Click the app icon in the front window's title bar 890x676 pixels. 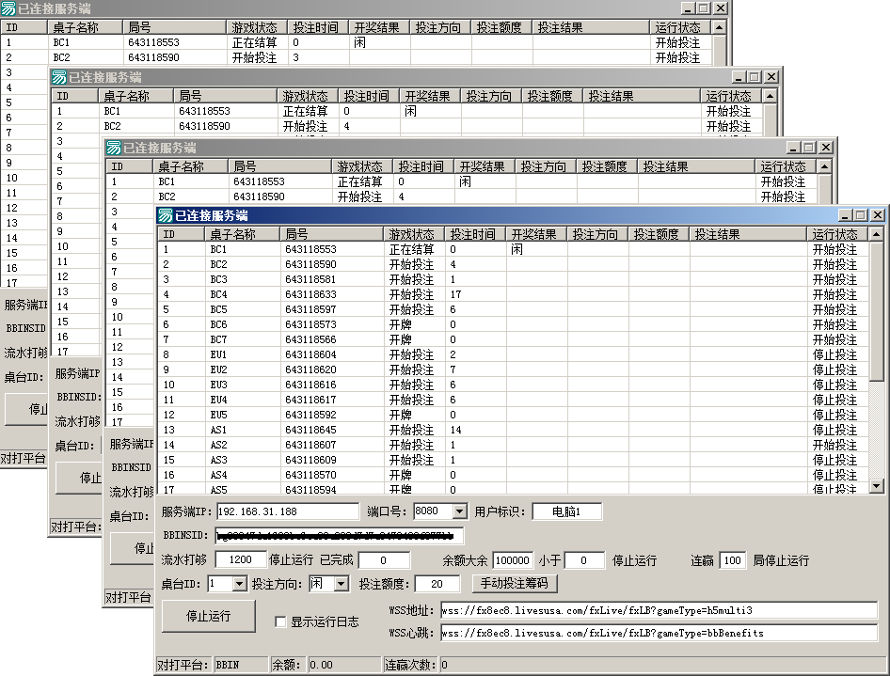(166, 215)
